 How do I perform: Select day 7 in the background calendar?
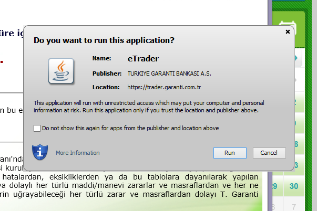pyautogui.click(x=294, y=207)
